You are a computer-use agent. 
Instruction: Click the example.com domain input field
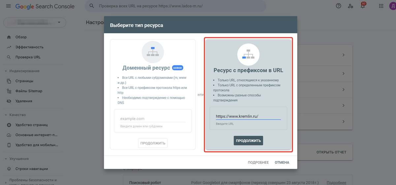153,119
